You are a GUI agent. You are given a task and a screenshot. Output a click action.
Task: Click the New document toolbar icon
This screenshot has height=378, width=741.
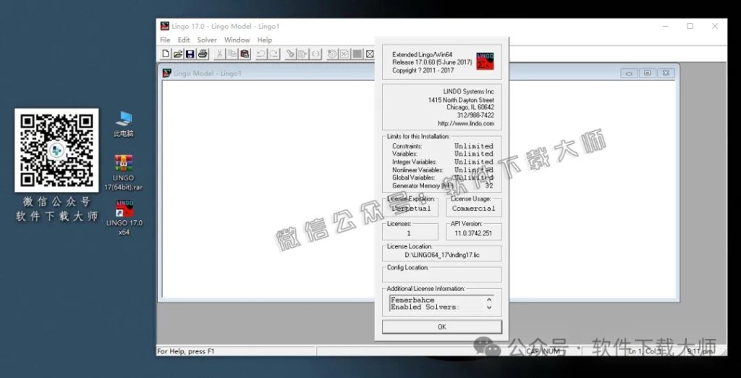(166, 54)
